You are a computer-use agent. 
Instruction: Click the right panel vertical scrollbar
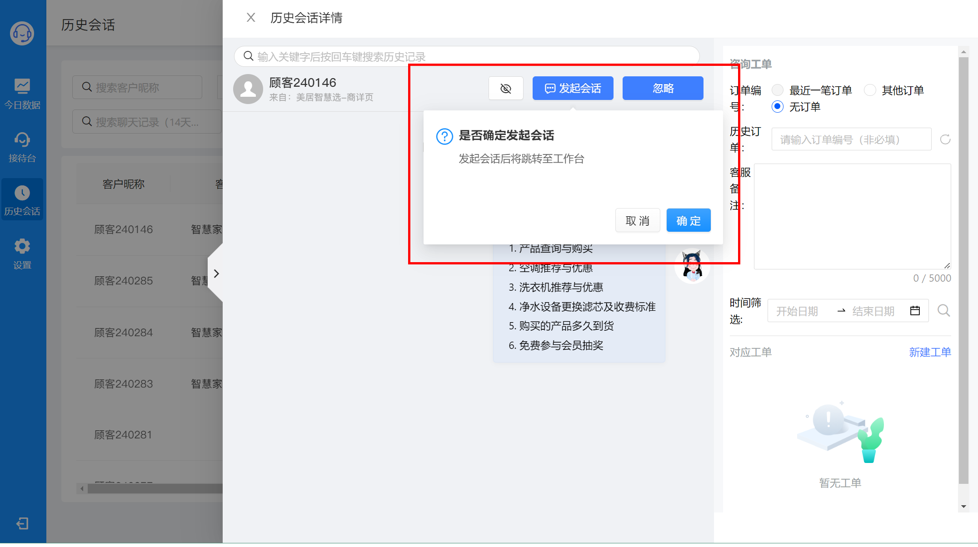963,270
